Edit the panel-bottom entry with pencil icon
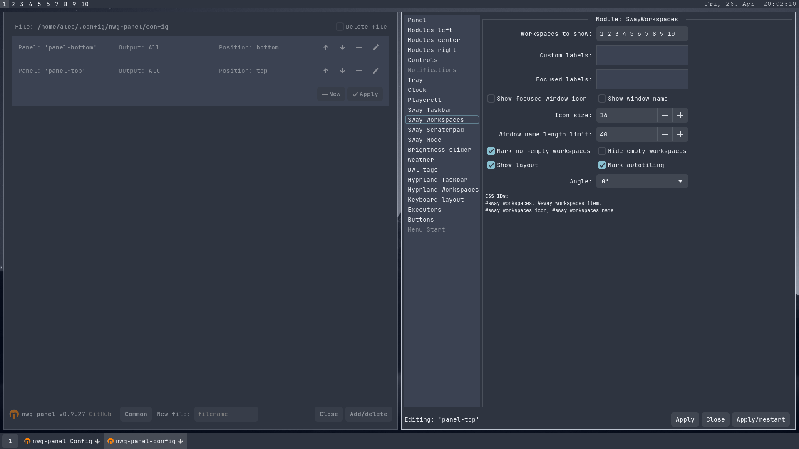Image resolution: width=799 pixels, height=449 pixels. click(x=375, y=47)
